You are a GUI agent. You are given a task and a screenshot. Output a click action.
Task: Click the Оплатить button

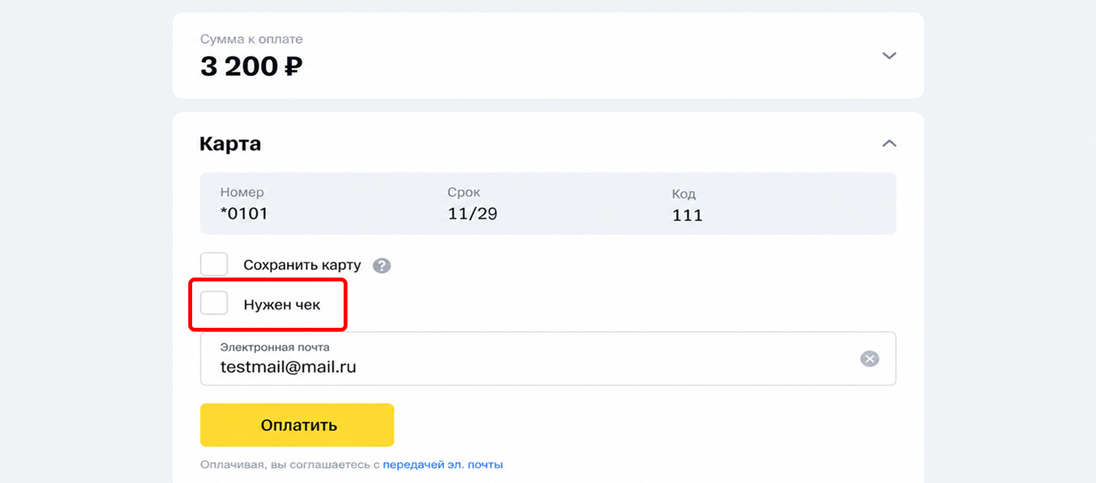click(297, 425)
